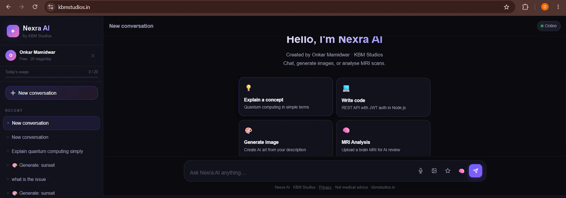The height and width of the screenshot is (198, 566).
Task: Choose the Explain a concept suggestion card
Action: [x=286, y=97]
